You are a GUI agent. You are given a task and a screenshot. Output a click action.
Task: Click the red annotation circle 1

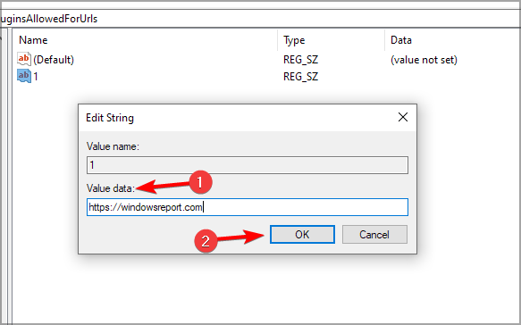[200, 182]
